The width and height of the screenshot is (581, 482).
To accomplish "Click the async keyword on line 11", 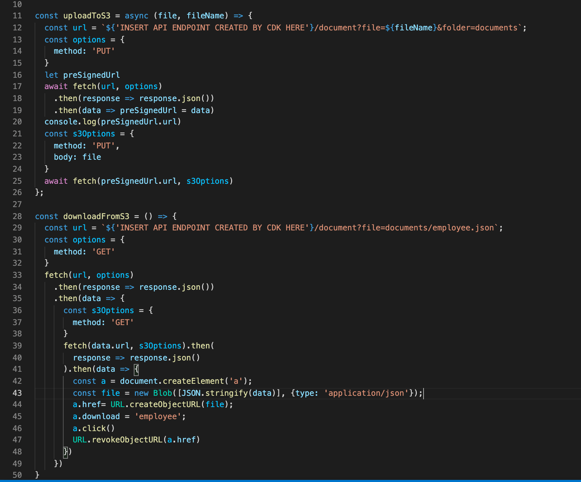I will pos(136,16).
